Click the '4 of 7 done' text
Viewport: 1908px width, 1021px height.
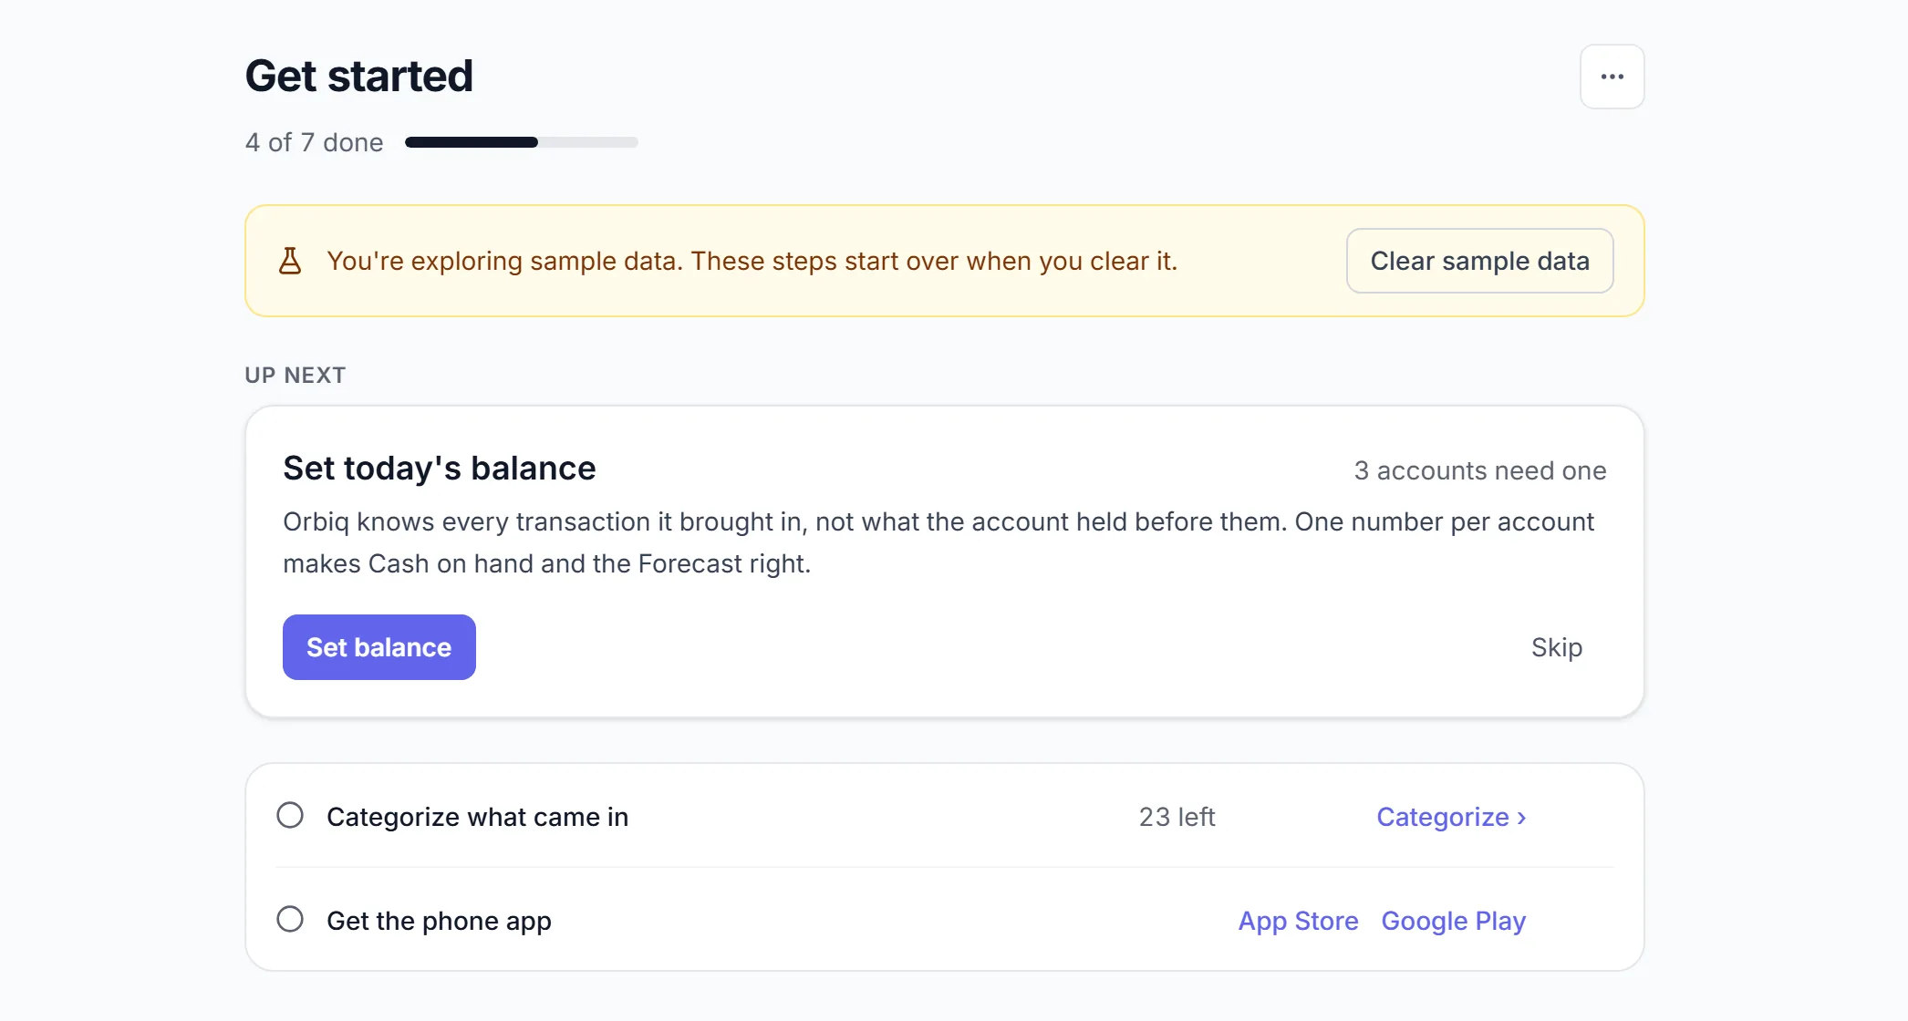tap(315, 142)
